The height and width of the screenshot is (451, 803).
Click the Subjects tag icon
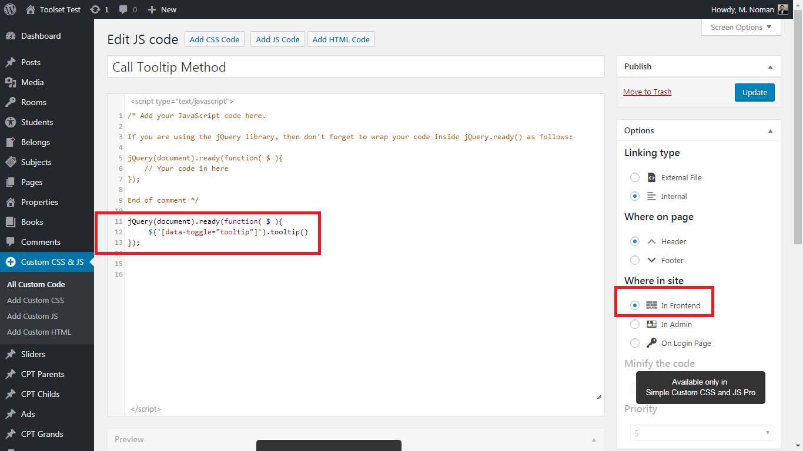pyautogui.click(x=11, y=162)
